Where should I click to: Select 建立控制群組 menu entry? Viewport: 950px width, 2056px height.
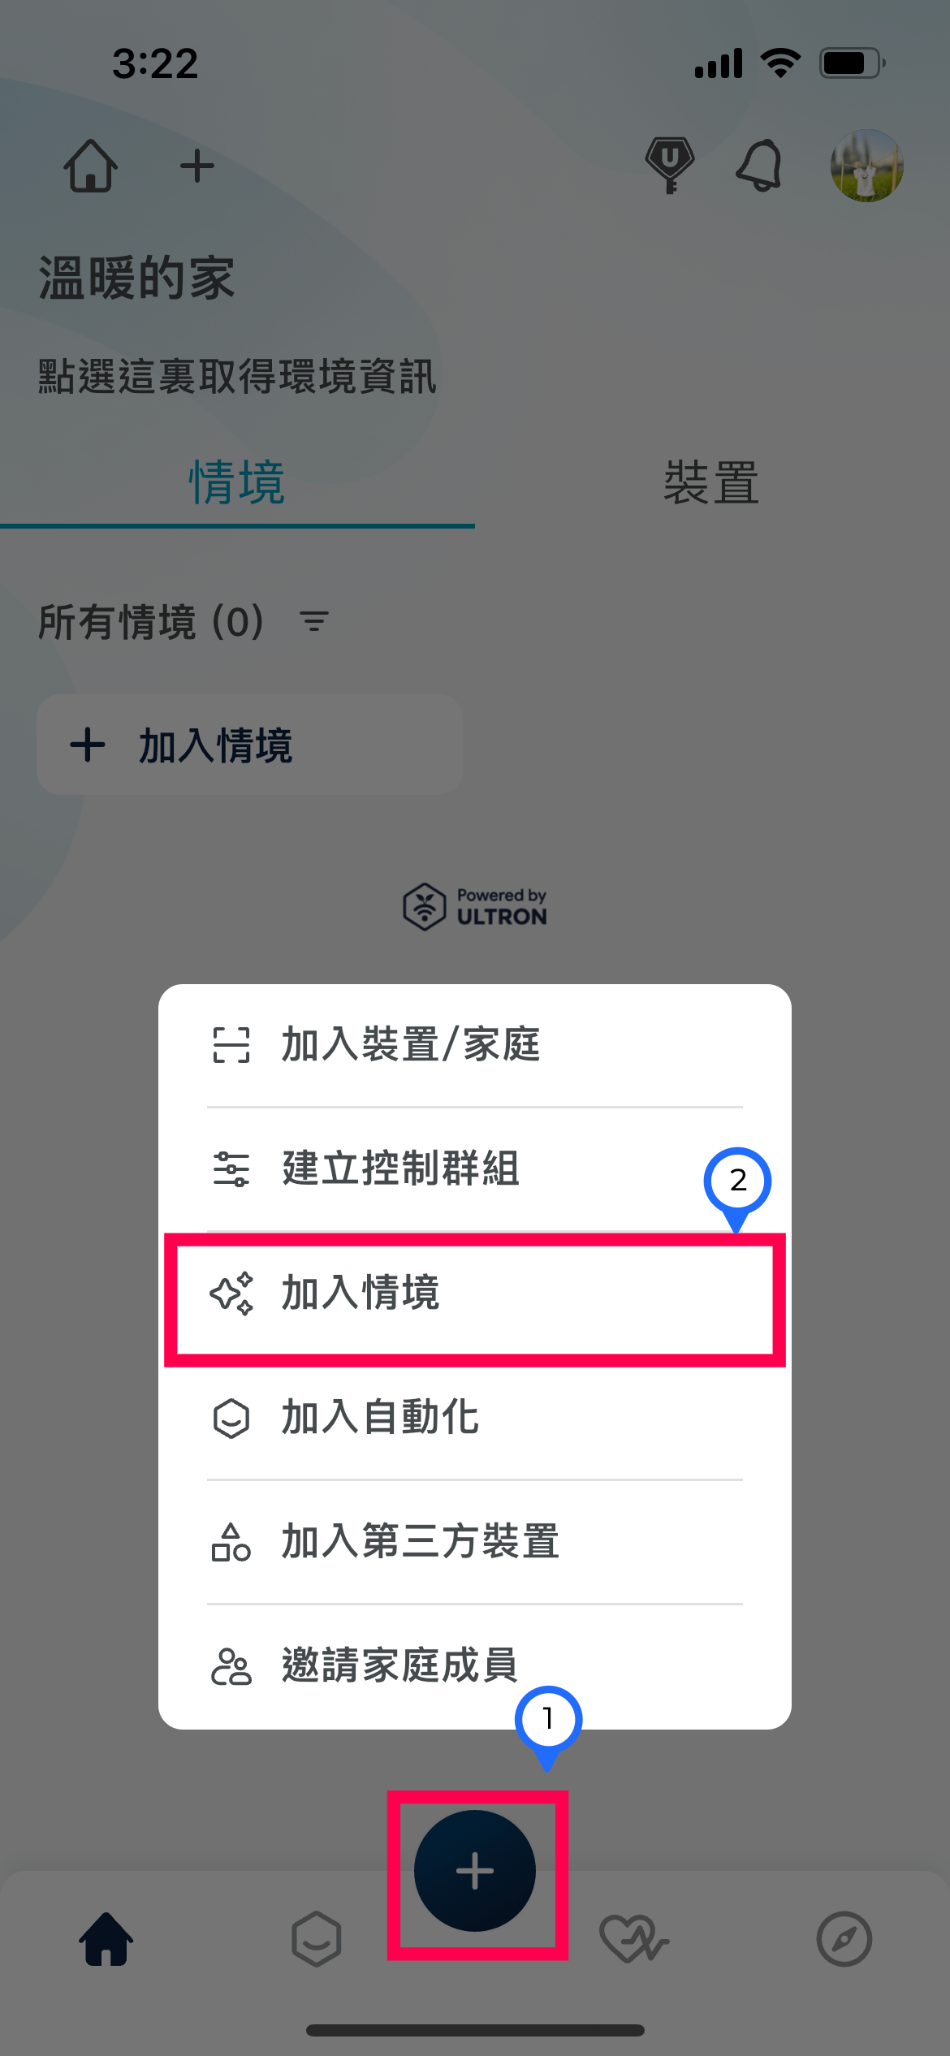475,1169
